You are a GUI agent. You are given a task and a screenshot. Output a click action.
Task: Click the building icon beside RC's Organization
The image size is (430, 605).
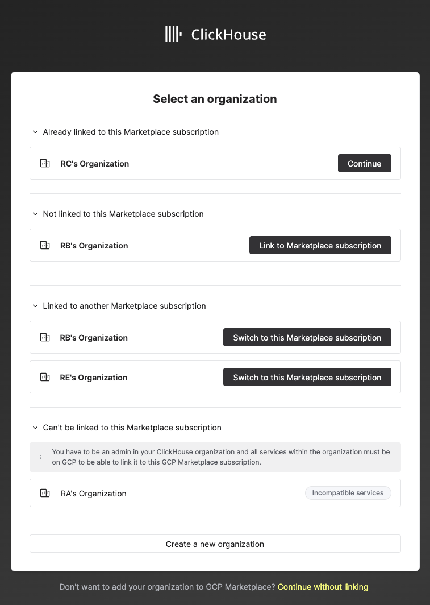(x=45, y=163)
